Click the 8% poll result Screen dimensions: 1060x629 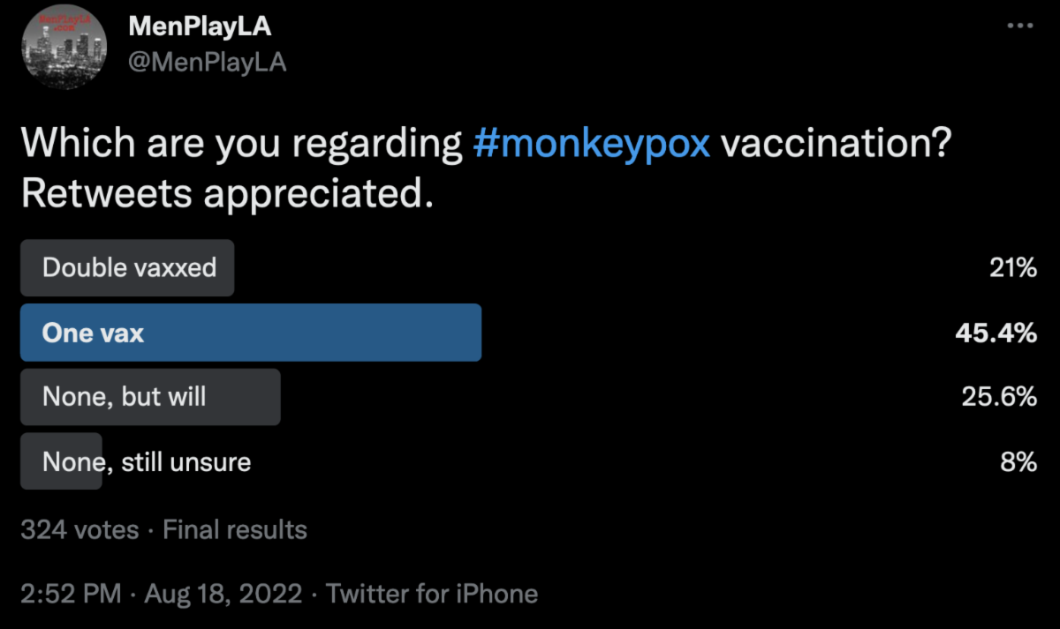click(x=1018, y=461)
